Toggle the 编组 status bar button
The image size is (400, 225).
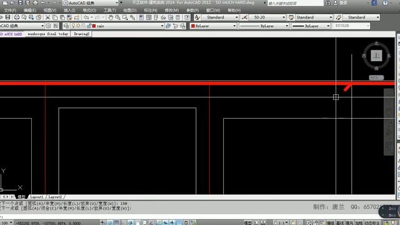pyautogui.click(x=331, y=222)
